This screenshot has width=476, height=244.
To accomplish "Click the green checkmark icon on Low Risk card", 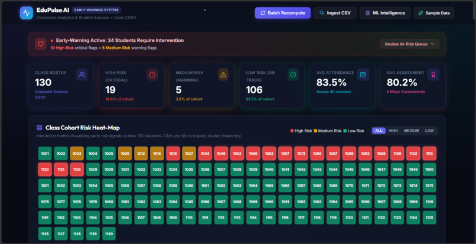I will tap(293, 75).
